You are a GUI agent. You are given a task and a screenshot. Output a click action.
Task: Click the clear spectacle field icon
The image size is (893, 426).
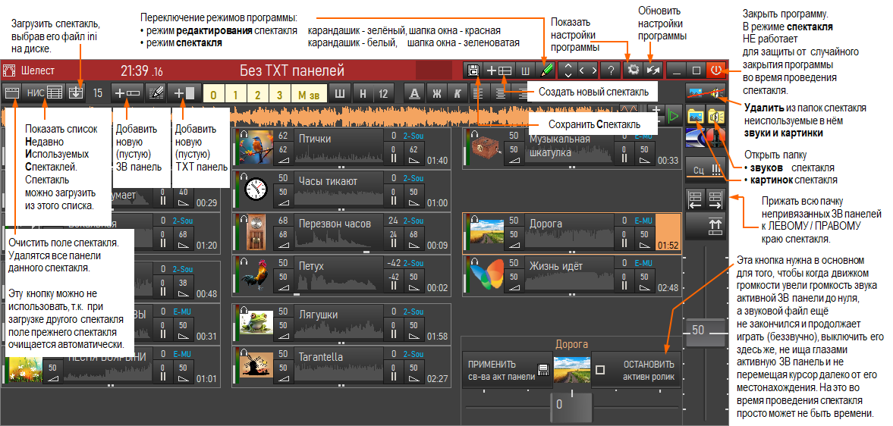pos(12,92)
